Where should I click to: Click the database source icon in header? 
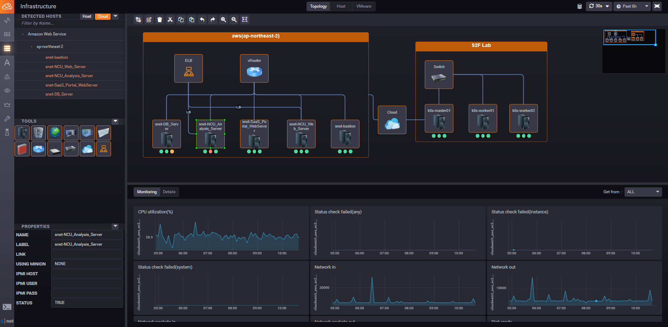[x=580, y=6]
